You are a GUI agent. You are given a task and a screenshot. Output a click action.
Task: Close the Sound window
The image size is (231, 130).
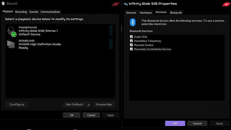pos(115,4)
